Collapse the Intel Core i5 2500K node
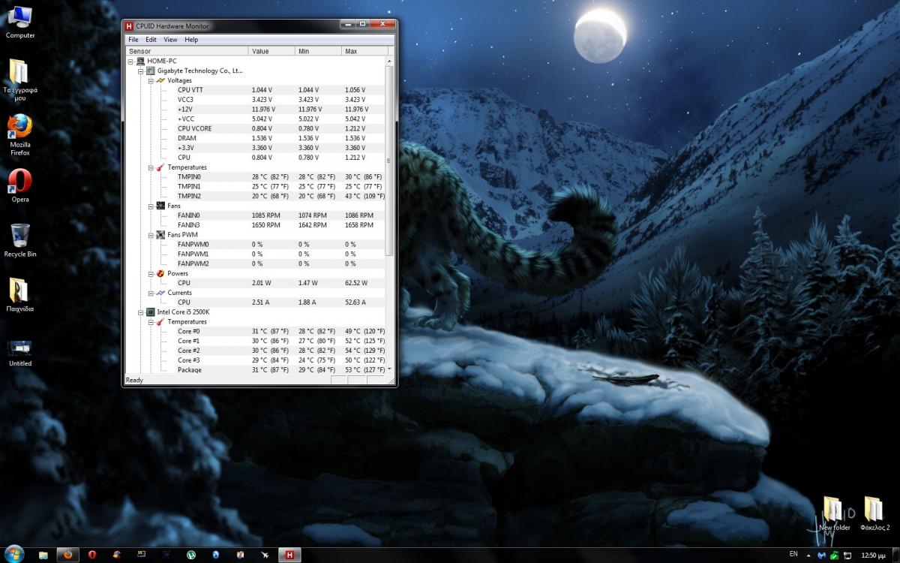Image resolution: width=900 pixels, height=563 pixels. (141, 312)
